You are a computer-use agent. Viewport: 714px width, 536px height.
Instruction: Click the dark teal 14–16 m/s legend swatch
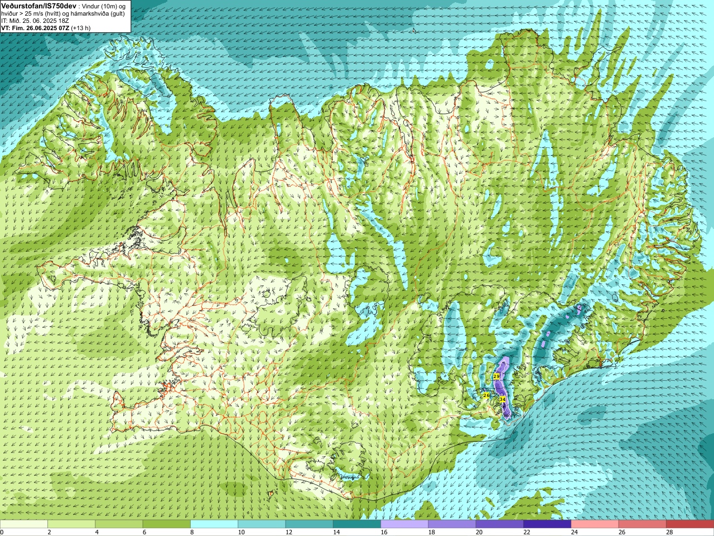pyautogui.click(x=357, y=524)
